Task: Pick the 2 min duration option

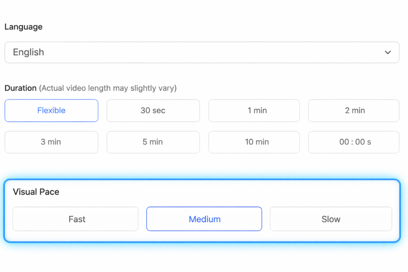Action: [x=353, y=110]
